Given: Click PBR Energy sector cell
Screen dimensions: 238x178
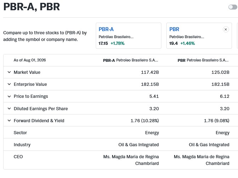Looking at the screenshot, I should pos(222,133).
